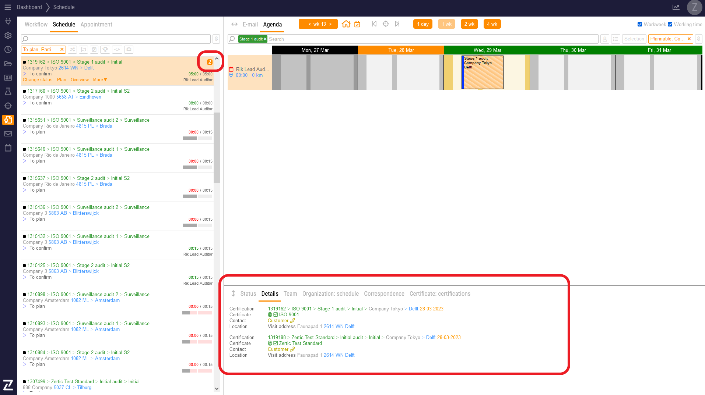Click the Stage 1 audit appointment block on Wednesday
Image resolution: width=705 pixels, height=395 pixels.
(483, 72)
